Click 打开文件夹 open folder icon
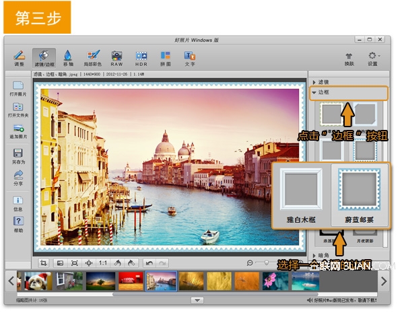 point(18,110)
